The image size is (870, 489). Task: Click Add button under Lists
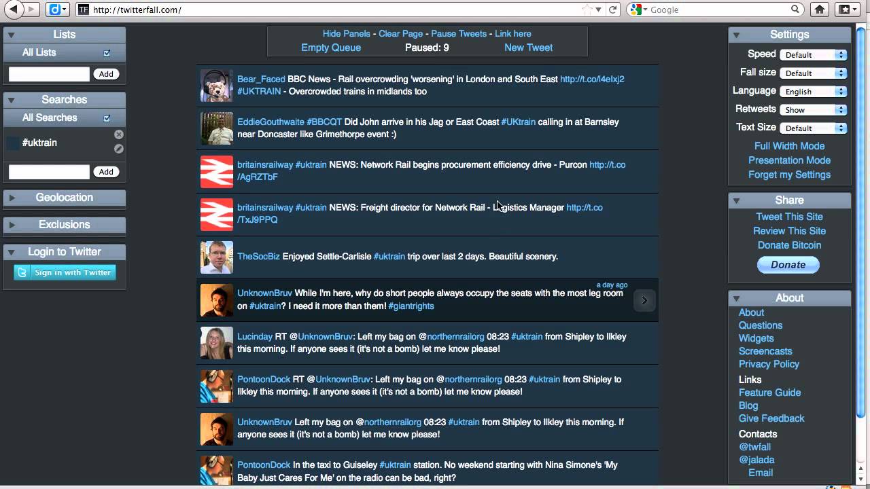(106, 74)
